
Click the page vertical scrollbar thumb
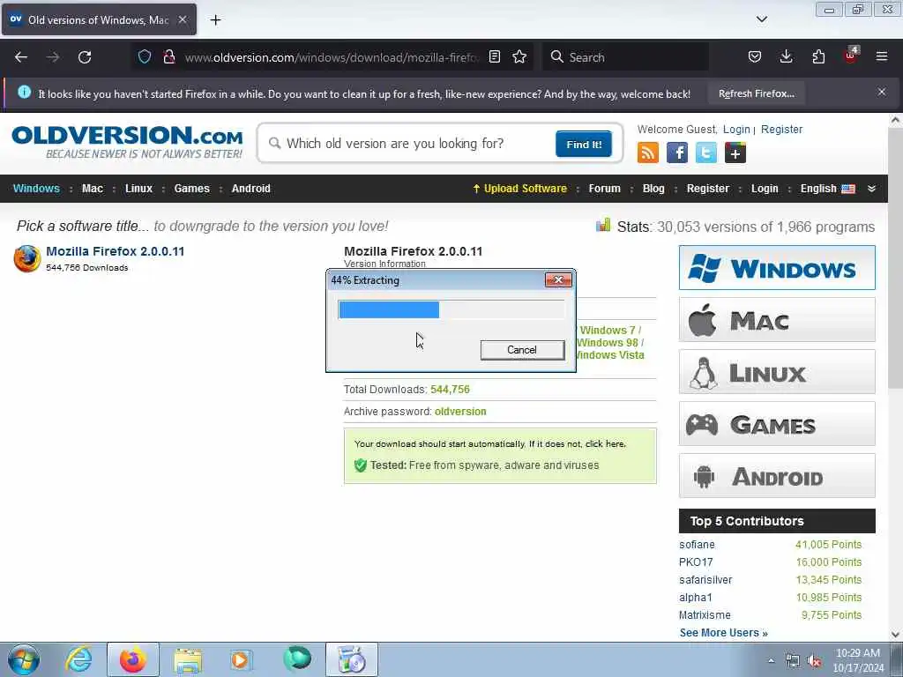[895, 259]
